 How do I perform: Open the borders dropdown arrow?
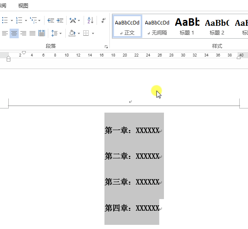[x=93, y=33]
